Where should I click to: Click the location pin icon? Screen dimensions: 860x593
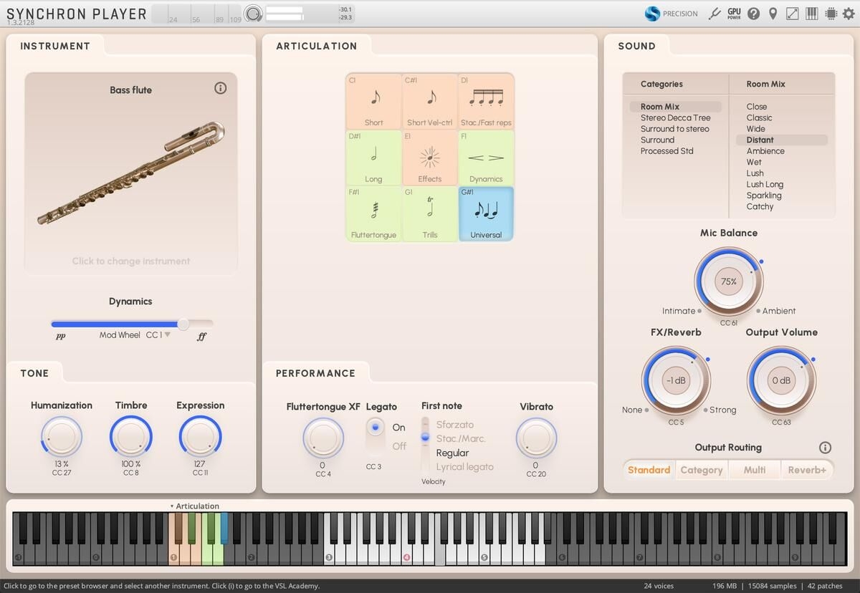coord(773,14)
